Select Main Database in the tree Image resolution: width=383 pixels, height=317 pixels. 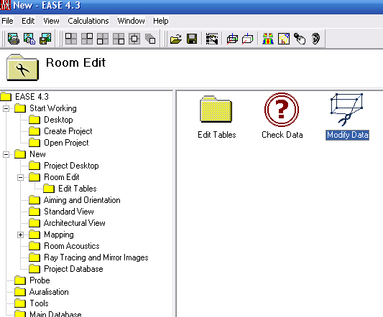click(x=55, y=314)
